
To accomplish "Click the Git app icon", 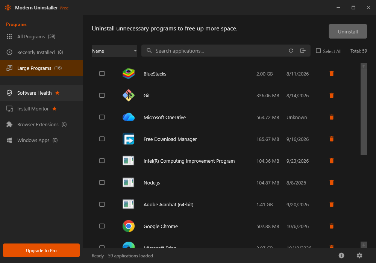I will coord(129,95).
